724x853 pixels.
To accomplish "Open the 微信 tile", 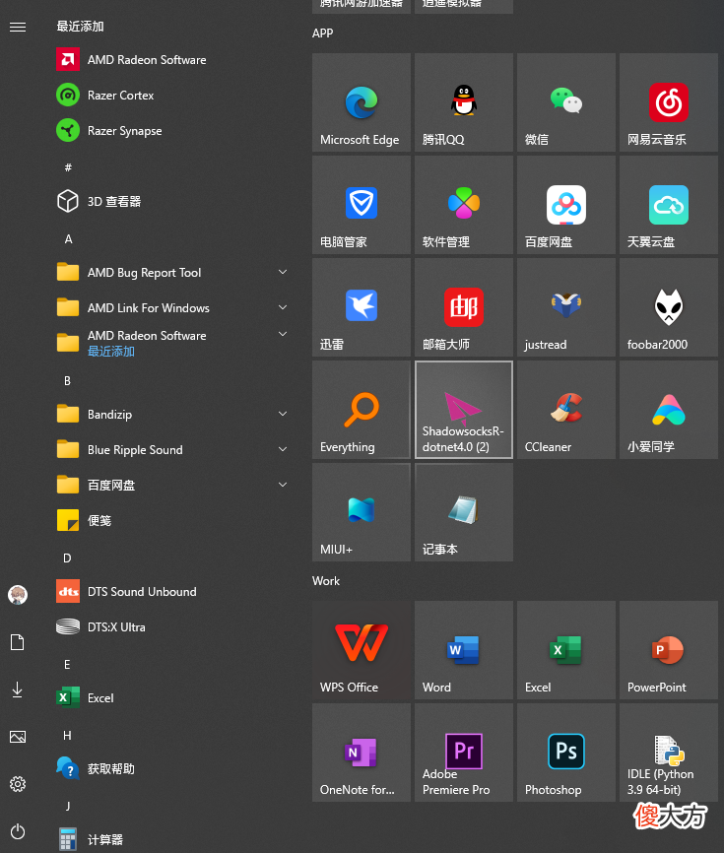I will (x=566, y=102).
